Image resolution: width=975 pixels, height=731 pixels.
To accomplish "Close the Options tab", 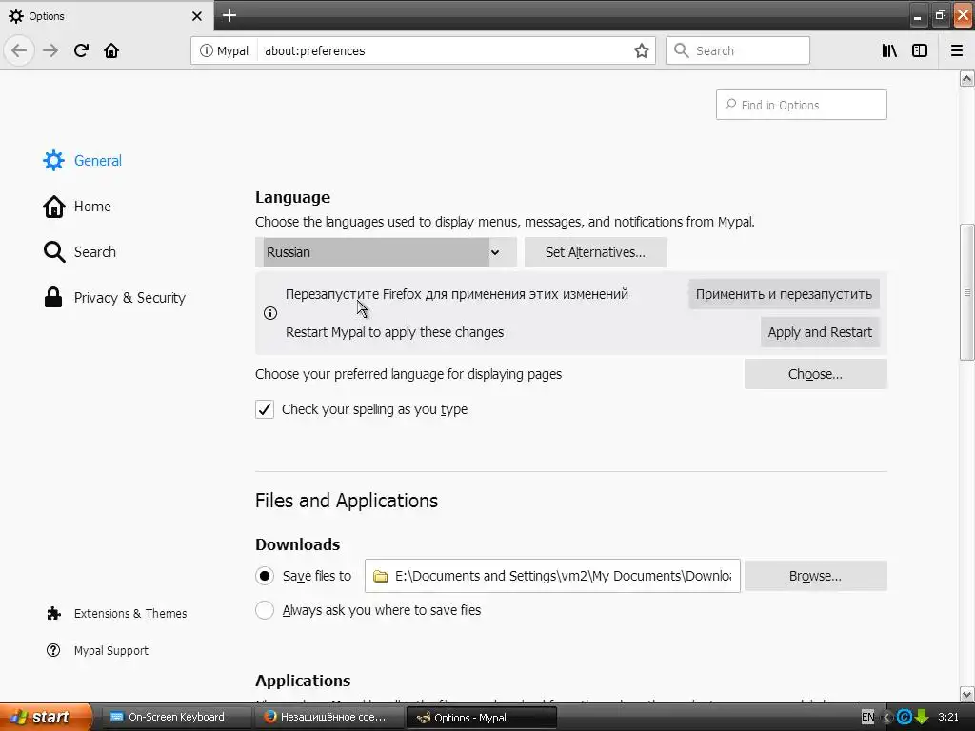I will 197,16.
